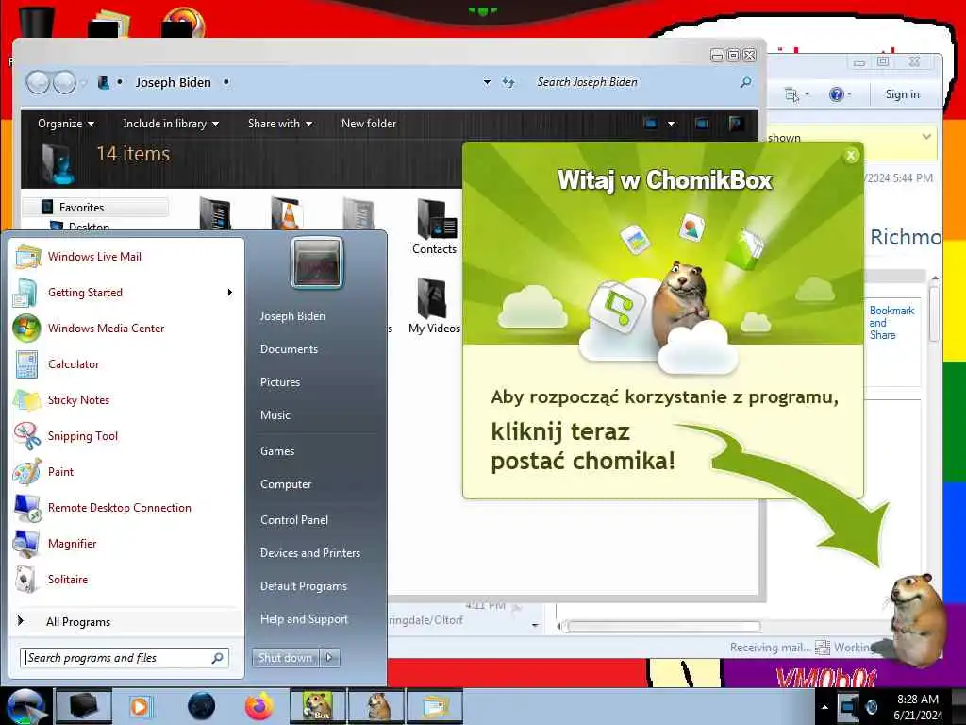Launch Calculator from Start menu

coord(74,363)
